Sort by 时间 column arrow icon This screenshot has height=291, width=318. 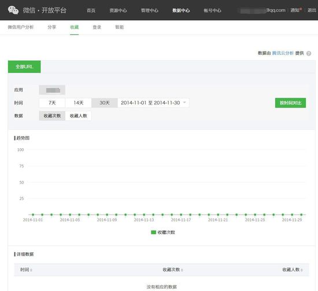click(31, 270)
